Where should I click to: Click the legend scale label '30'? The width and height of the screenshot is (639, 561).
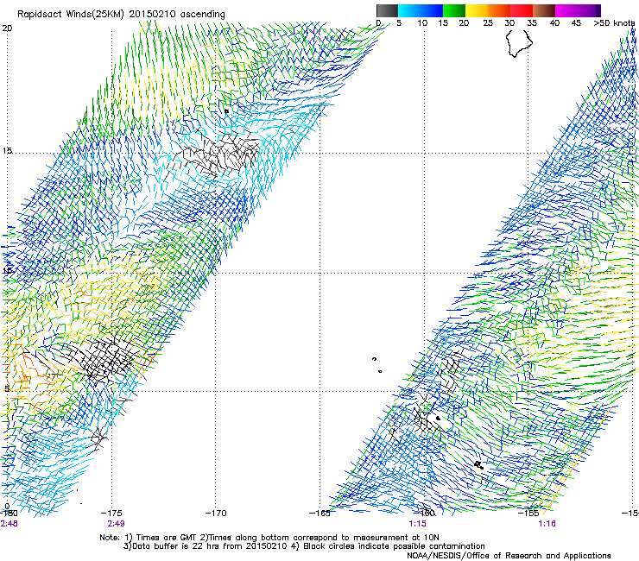(x=509, y=23)
